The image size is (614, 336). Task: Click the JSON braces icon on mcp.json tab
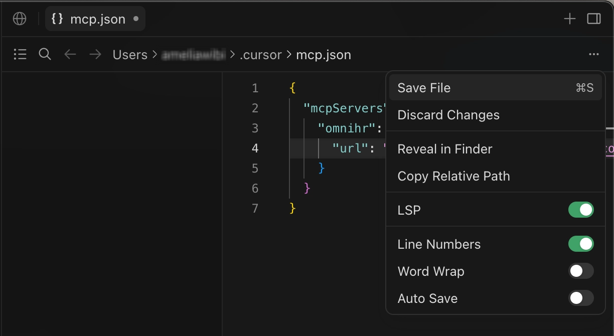[58, 19]
